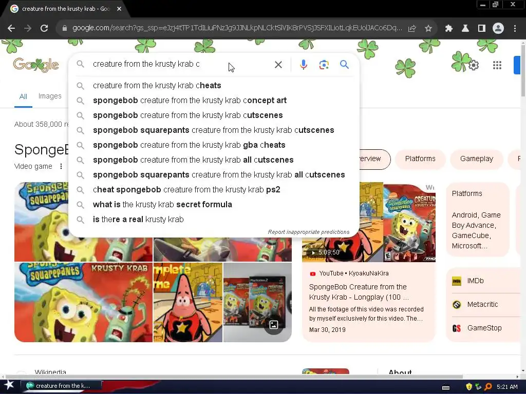The image size is (526, 394).
Task: Open the Chrome window in the taskbar
Action: coord(61,386)
